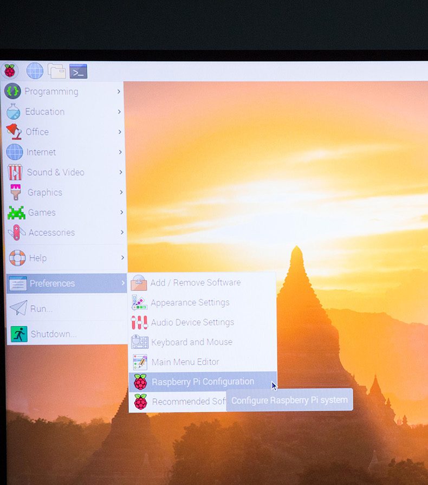Expand the Accessories submenu arrow
428x485 pixels.
(122, 232)
